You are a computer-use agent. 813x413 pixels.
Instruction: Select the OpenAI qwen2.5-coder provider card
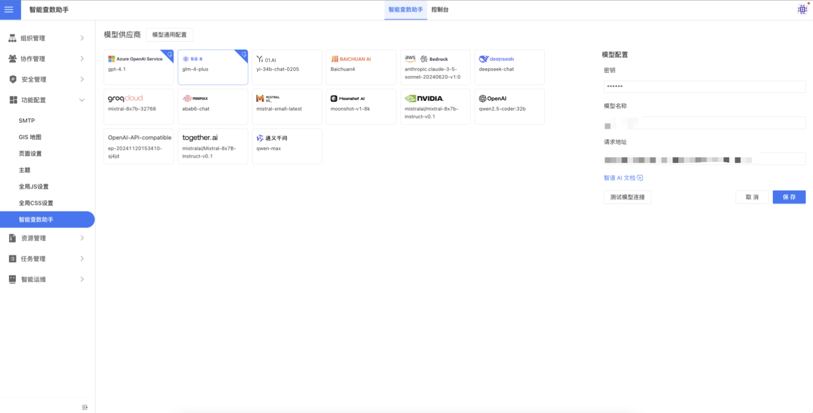point(510,107)
